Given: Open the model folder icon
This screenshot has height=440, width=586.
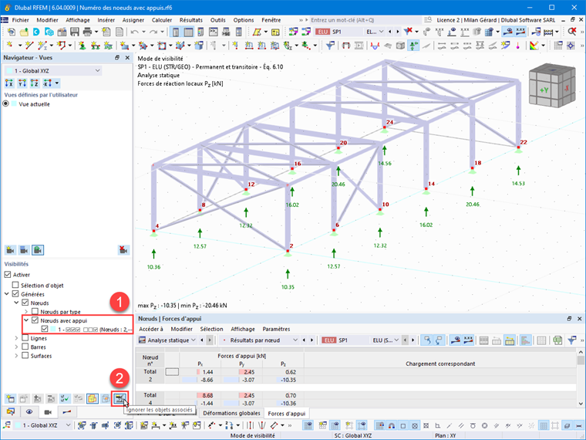Looking at the screenshot, I should [x=24, y=32].
